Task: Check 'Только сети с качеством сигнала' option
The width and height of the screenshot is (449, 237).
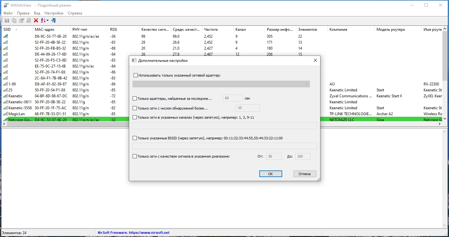Action: pyautogui.click(x=135, y=156)
